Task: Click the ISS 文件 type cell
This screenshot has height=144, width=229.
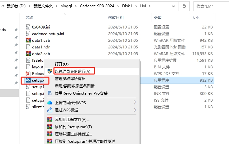Action: click(161, 100)
